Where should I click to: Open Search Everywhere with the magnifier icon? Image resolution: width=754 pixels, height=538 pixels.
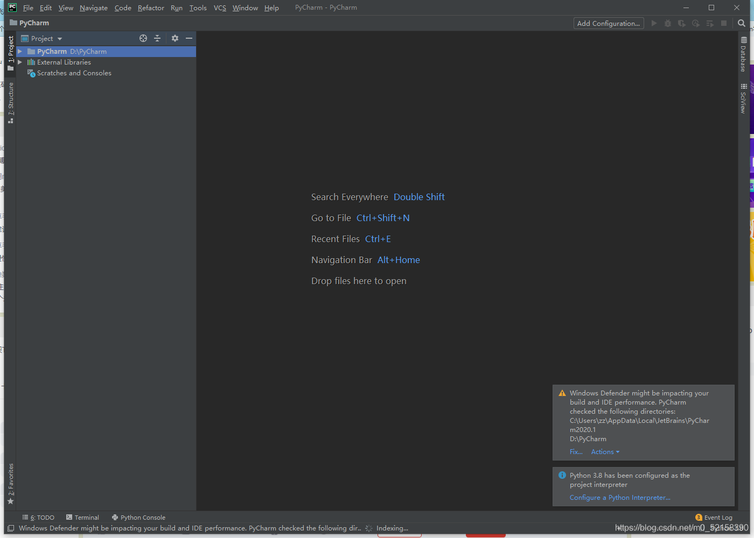tap(742, 23)
